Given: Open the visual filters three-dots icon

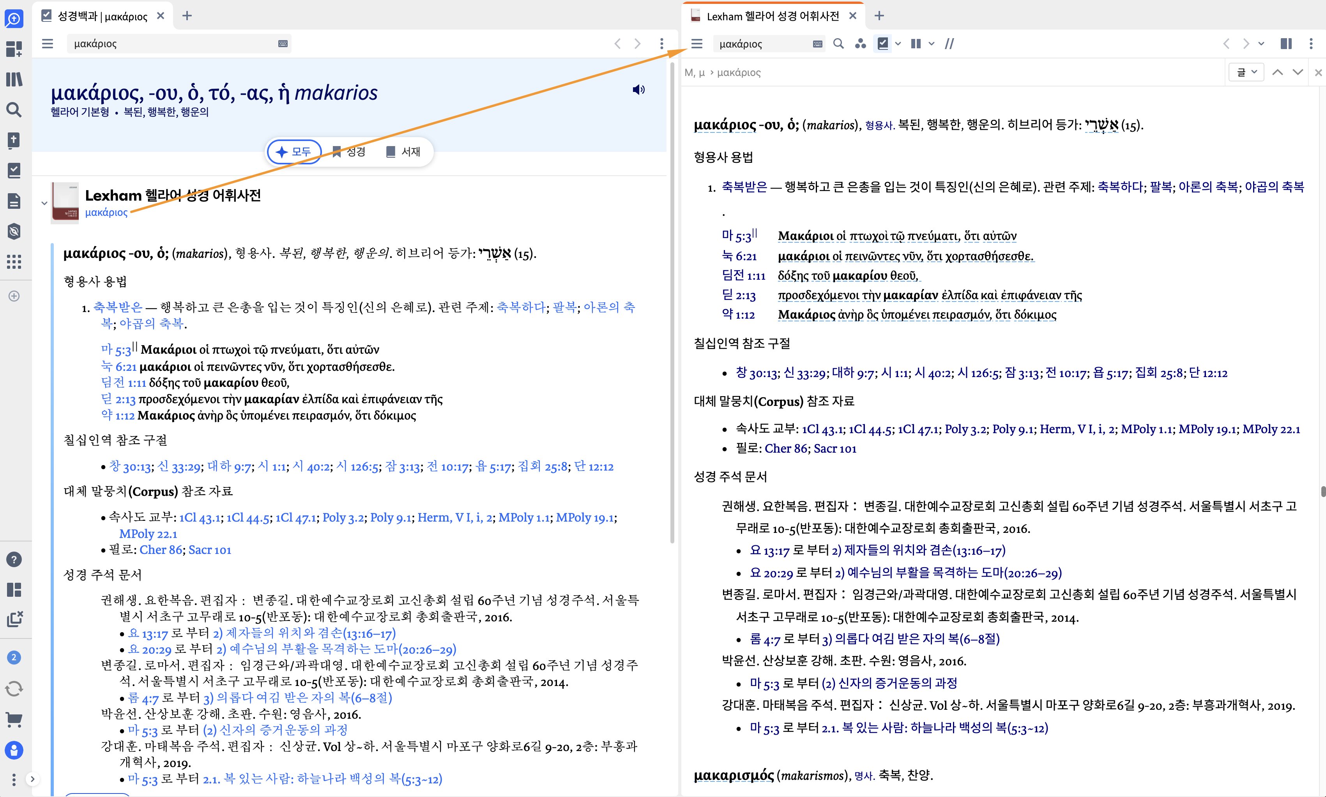Looking at the screenshot, I should point(860,44).
